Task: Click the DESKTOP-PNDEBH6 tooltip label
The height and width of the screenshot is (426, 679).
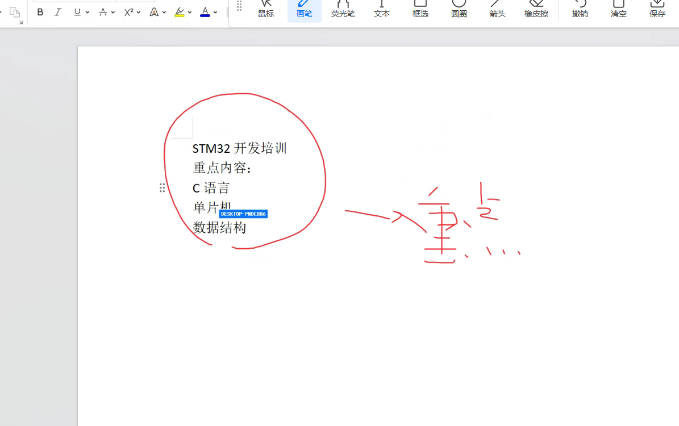Action: point(243,214)
